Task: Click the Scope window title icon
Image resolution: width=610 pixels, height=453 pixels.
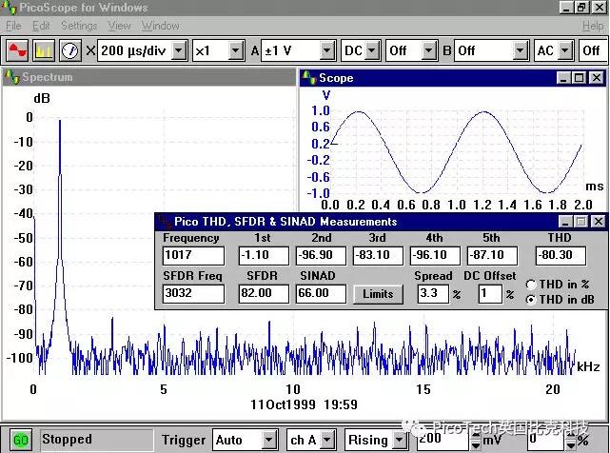Action: tap(308, 77)
